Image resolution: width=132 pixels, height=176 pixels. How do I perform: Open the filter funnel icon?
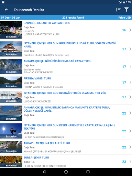pyautogui.click(x=126, y=10)
